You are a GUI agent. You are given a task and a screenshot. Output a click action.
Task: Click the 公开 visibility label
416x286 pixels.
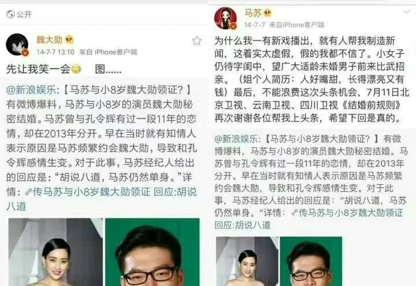coord(24,14)
